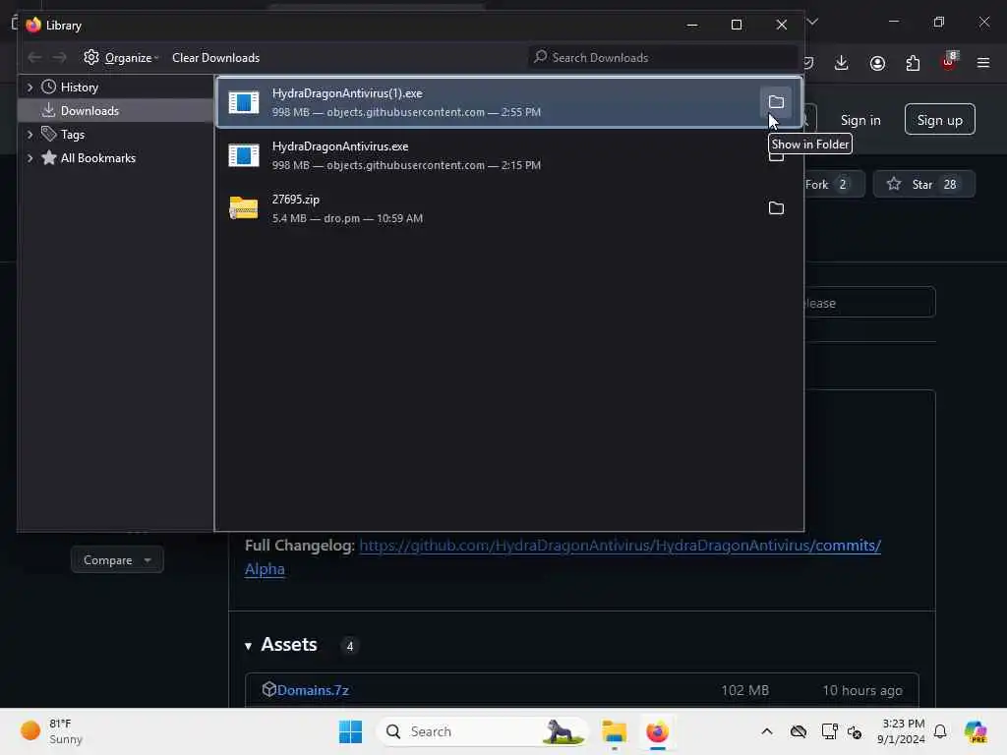Viewport: 1007px width, 755px height.
Task: Open the Full Changelog commits link
Action: pyautogui.click(x=620, y=546)
